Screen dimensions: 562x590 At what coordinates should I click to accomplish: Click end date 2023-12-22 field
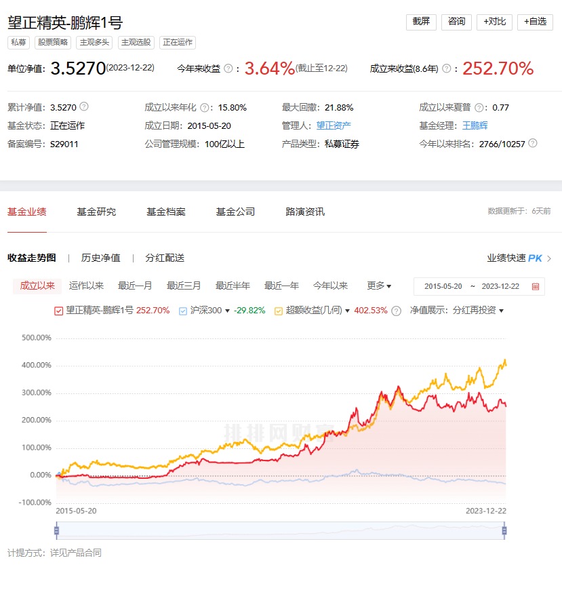pos(500,286)
